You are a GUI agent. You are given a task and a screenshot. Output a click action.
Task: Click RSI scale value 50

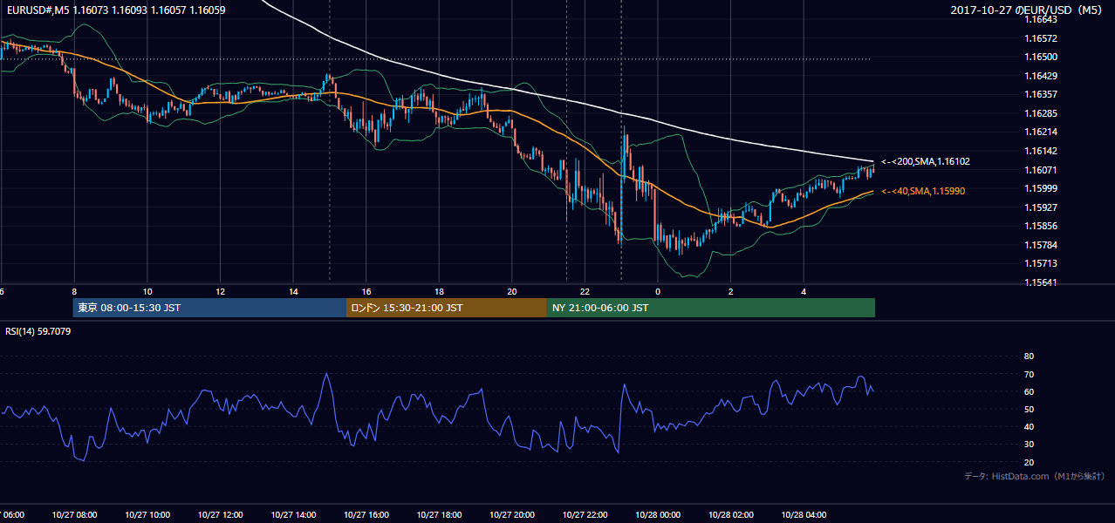click(x=1029, y=409)
